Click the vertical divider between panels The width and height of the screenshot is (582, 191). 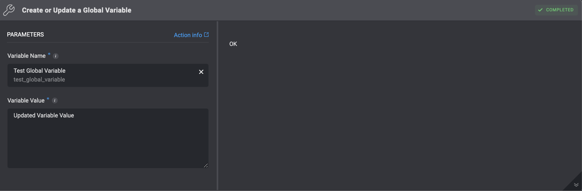click(x=217, y=106)
